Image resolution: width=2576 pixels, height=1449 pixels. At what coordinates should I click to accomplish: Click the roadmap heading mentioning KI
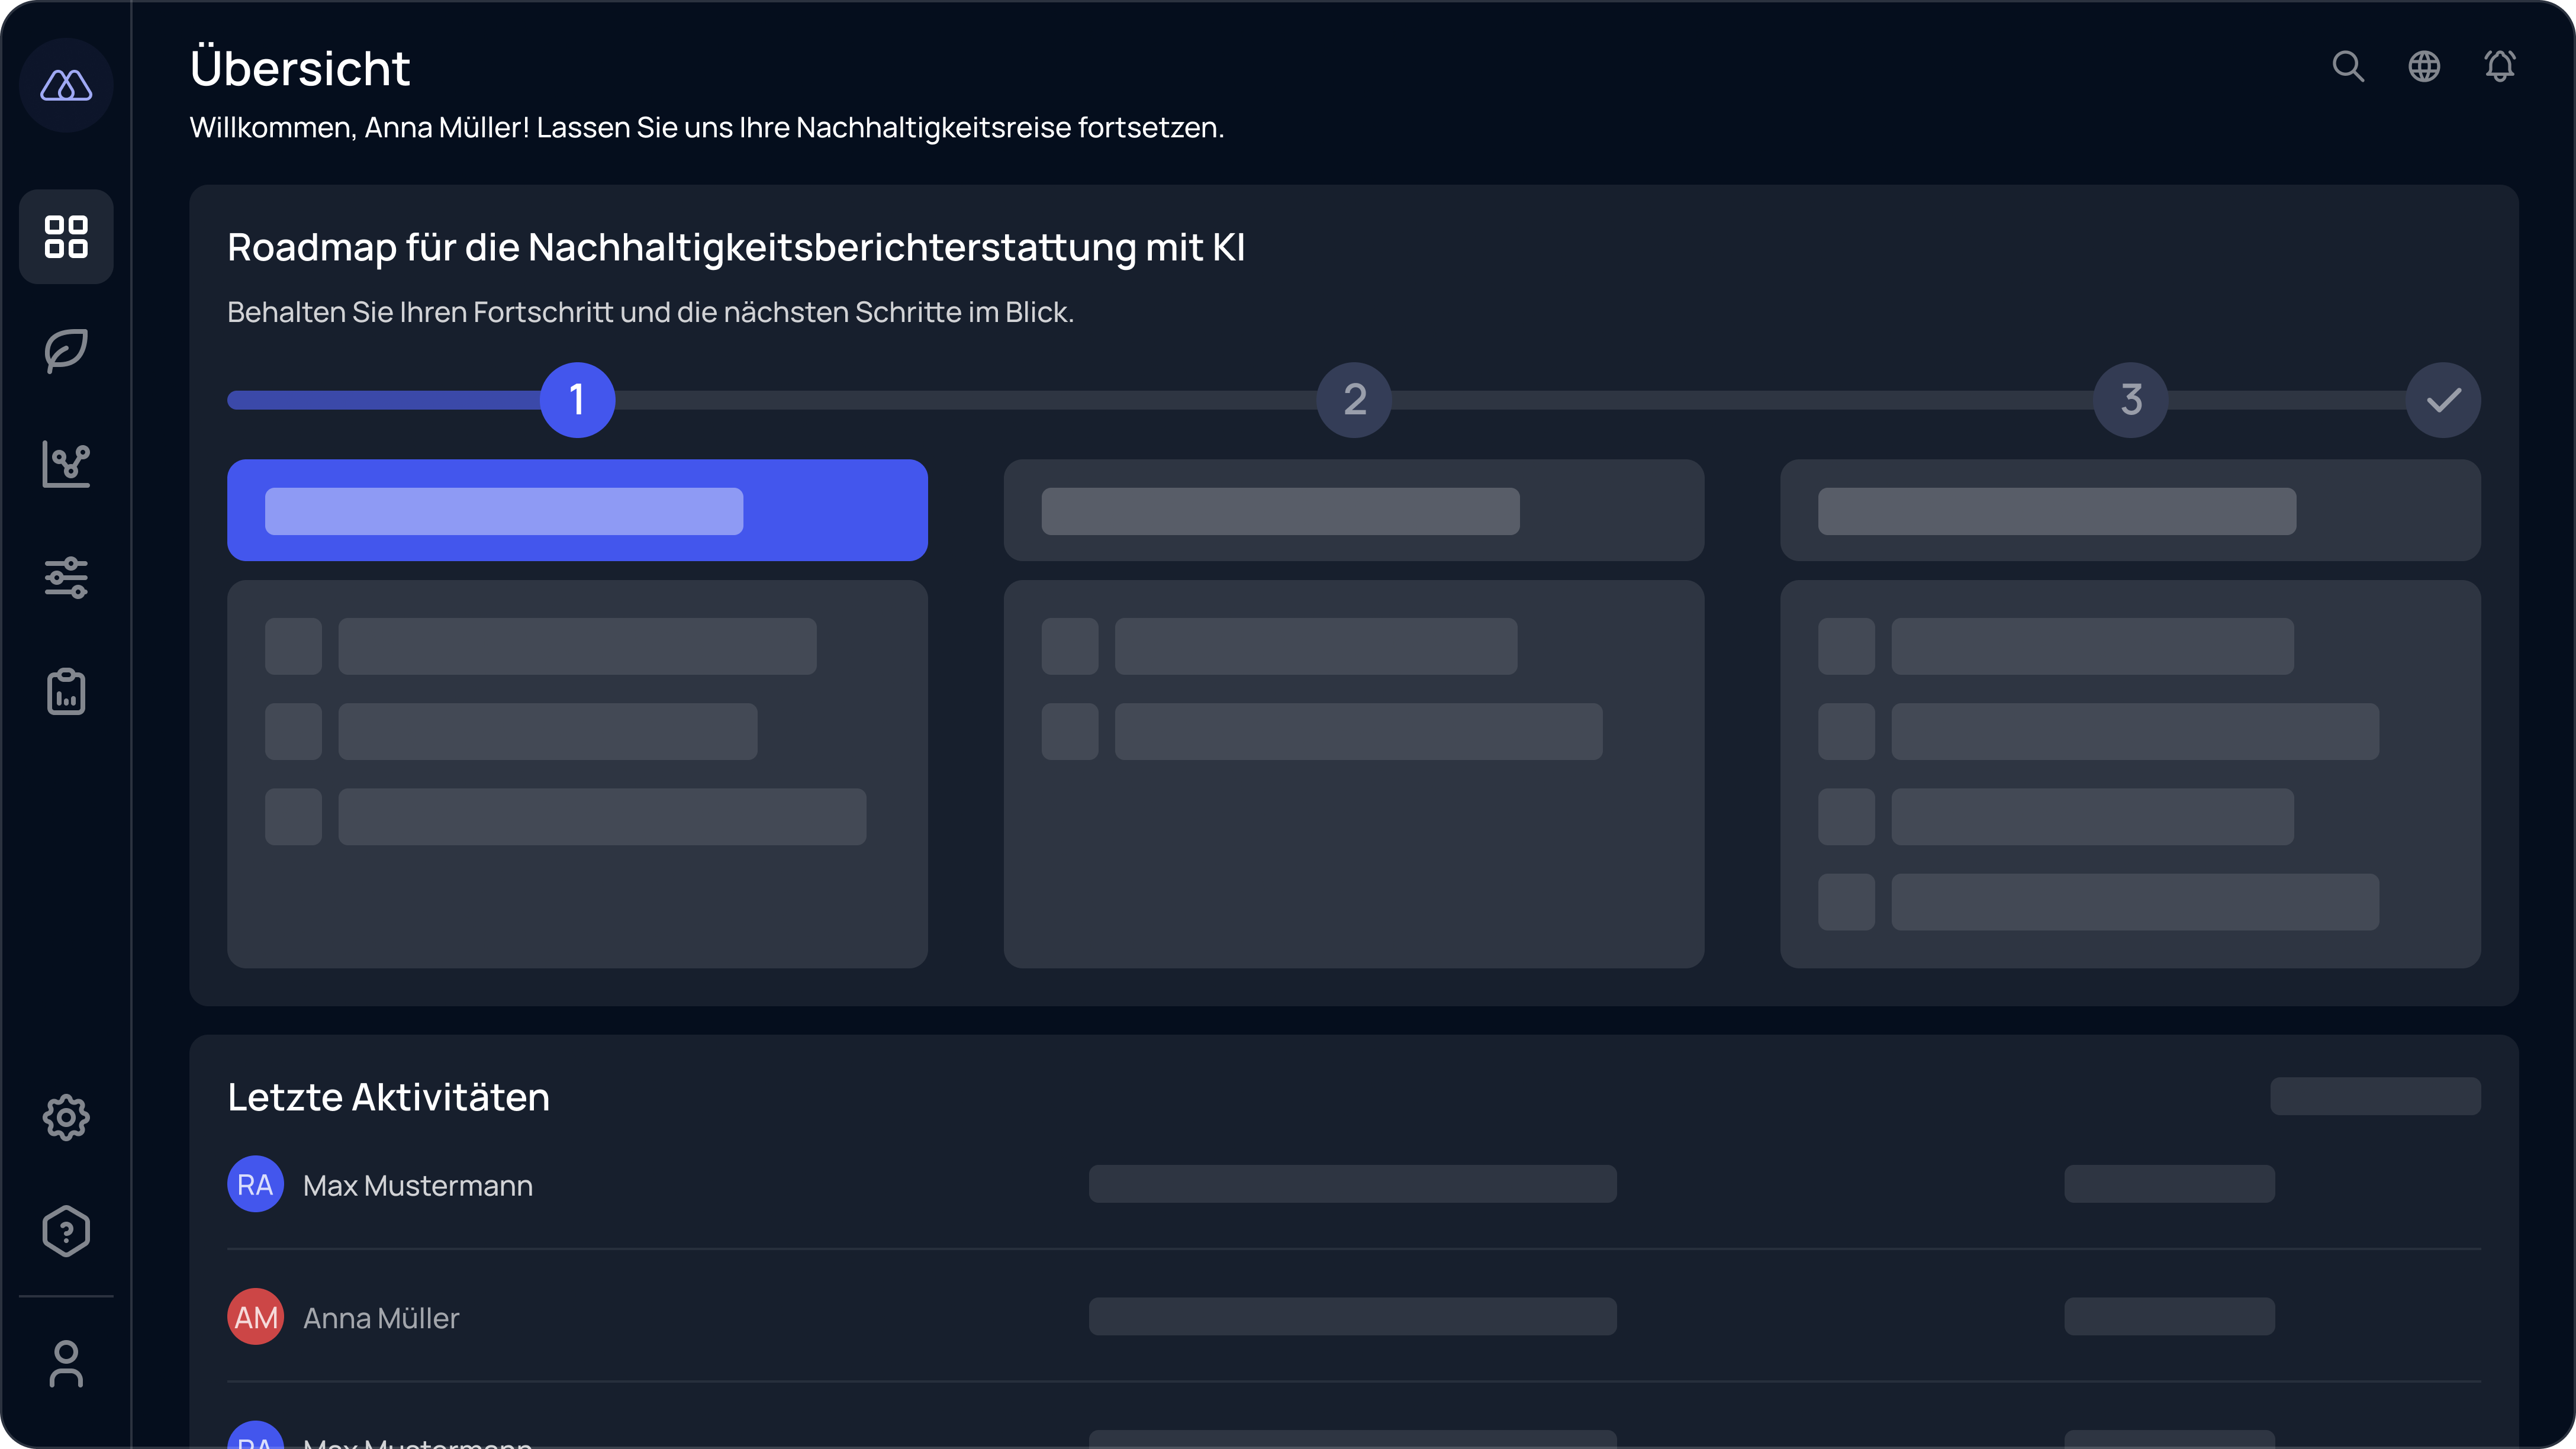736,247
